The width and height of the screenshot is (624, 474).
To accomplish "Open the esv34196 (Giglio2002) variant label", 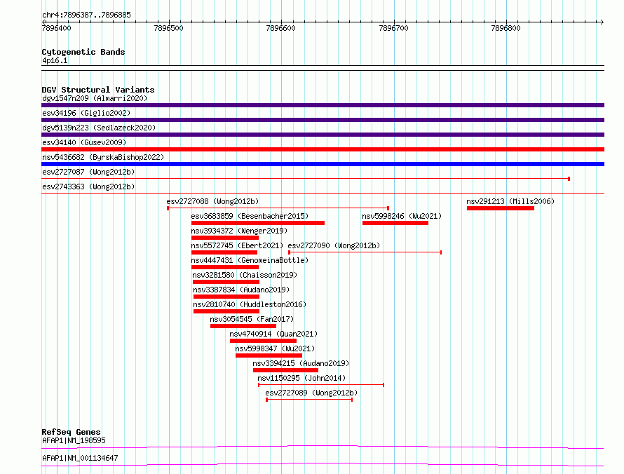I will pyautogui.click(x=86, y=113).
